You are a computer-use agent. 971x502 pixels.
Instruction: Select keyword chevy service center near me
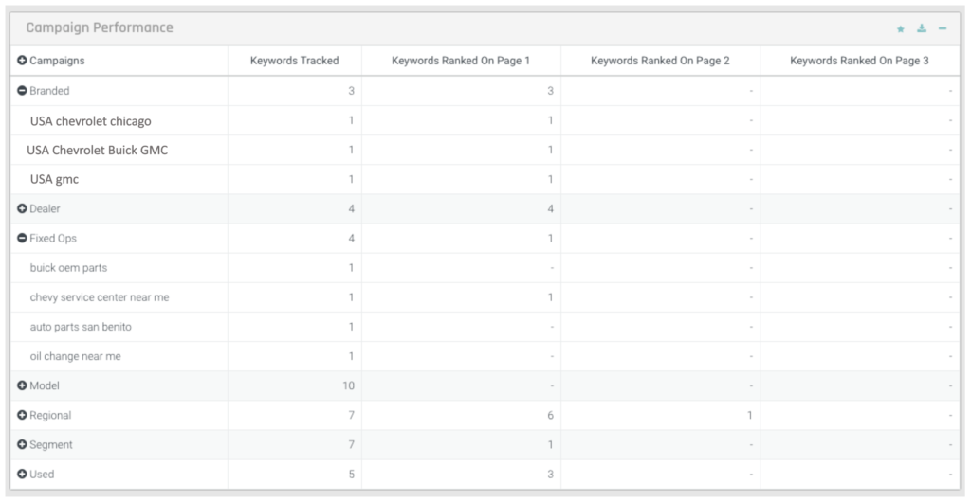click(100, 297)
